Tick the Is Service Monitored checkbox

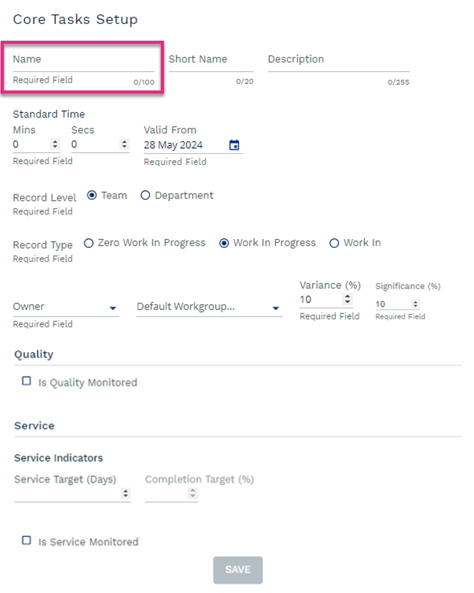(26, 541)
